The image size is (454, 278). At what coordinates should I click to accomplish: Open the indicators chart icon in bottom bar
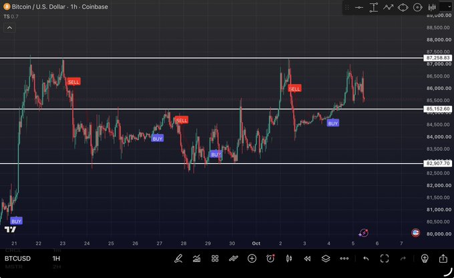(196, 259)
